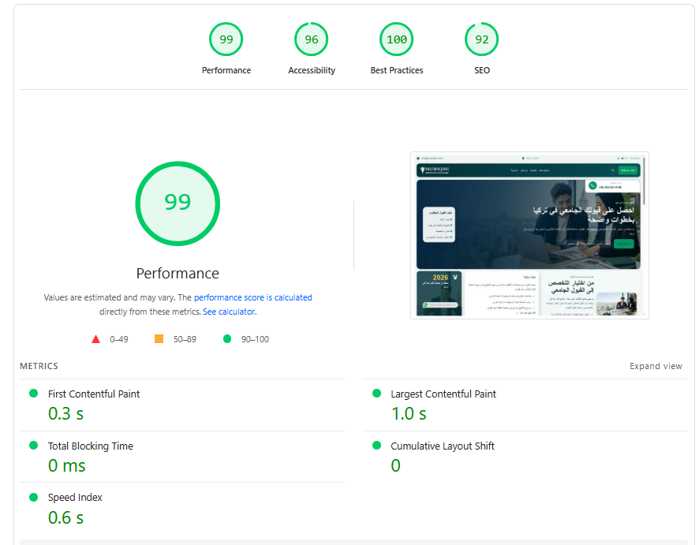This screenshot has height=545, width=699.
Task: Toggle Expand view for metrics
Action: [656, 366]
